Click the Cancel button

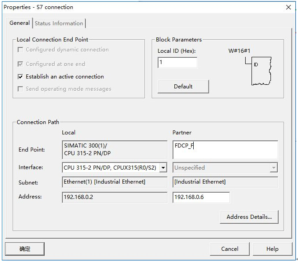[230, 249]
